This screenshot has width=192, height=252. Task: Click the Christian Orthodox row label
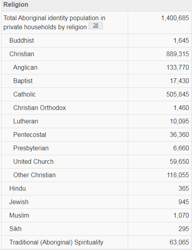[39, 108]
